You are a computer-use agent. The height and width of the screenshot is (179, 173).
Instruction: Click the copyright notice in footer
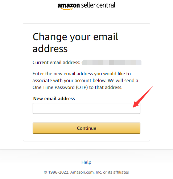coord(86,172)
